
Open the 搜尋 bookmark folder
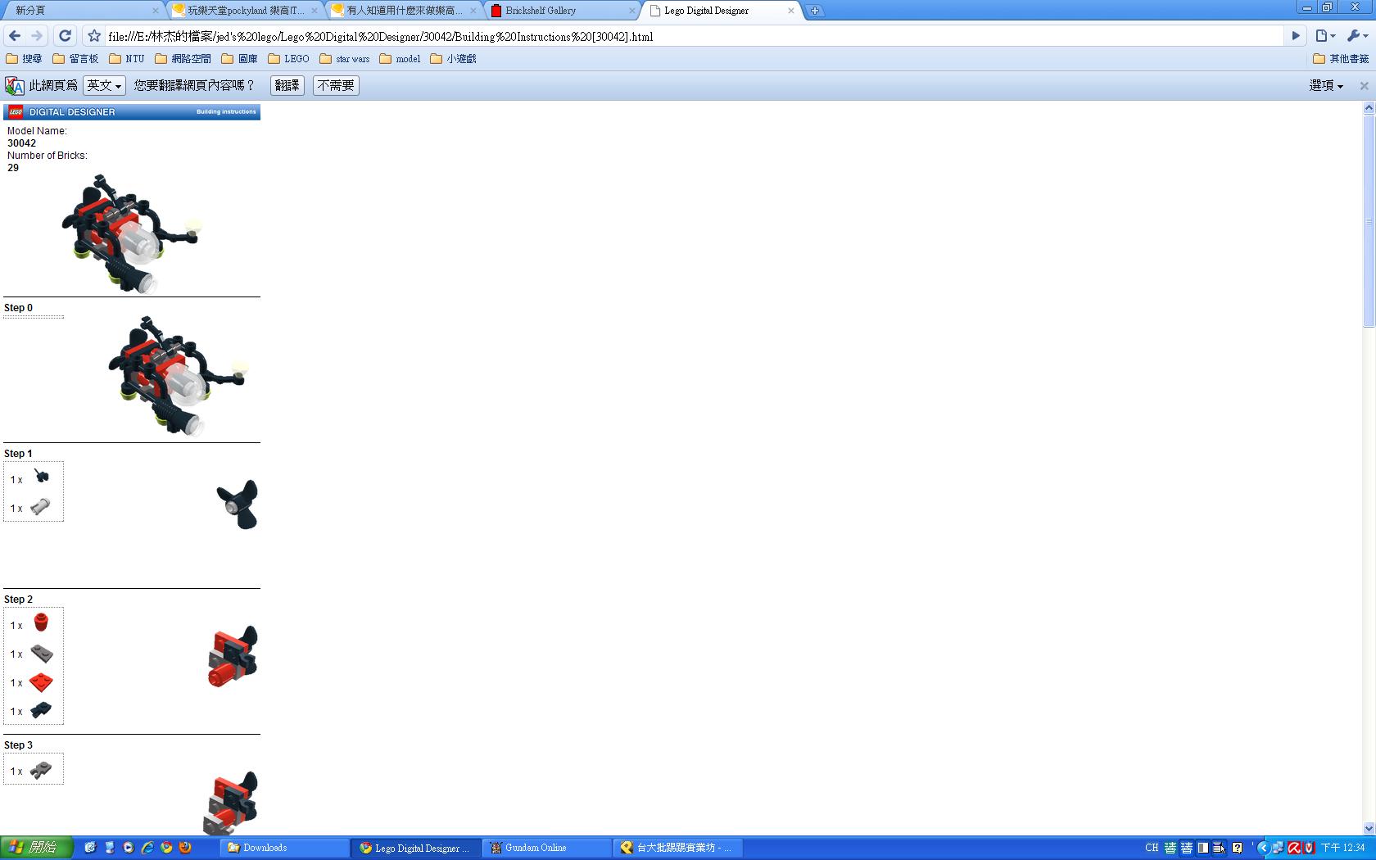tap(24, 59)
